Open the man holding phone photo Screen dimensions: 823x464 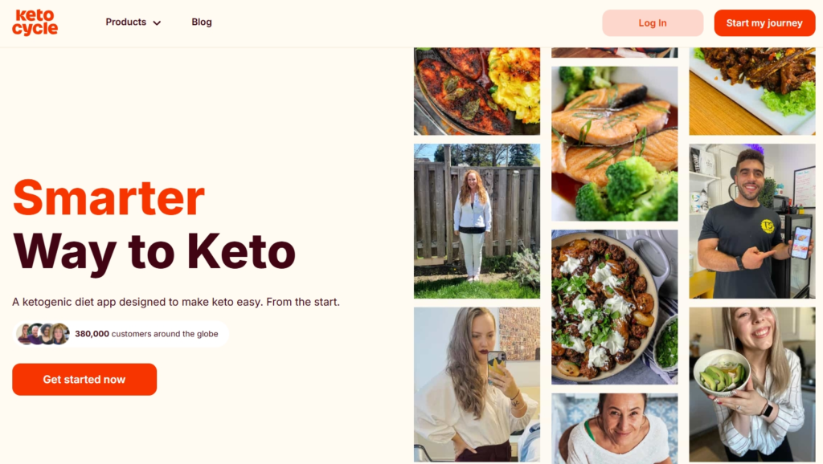752,222
